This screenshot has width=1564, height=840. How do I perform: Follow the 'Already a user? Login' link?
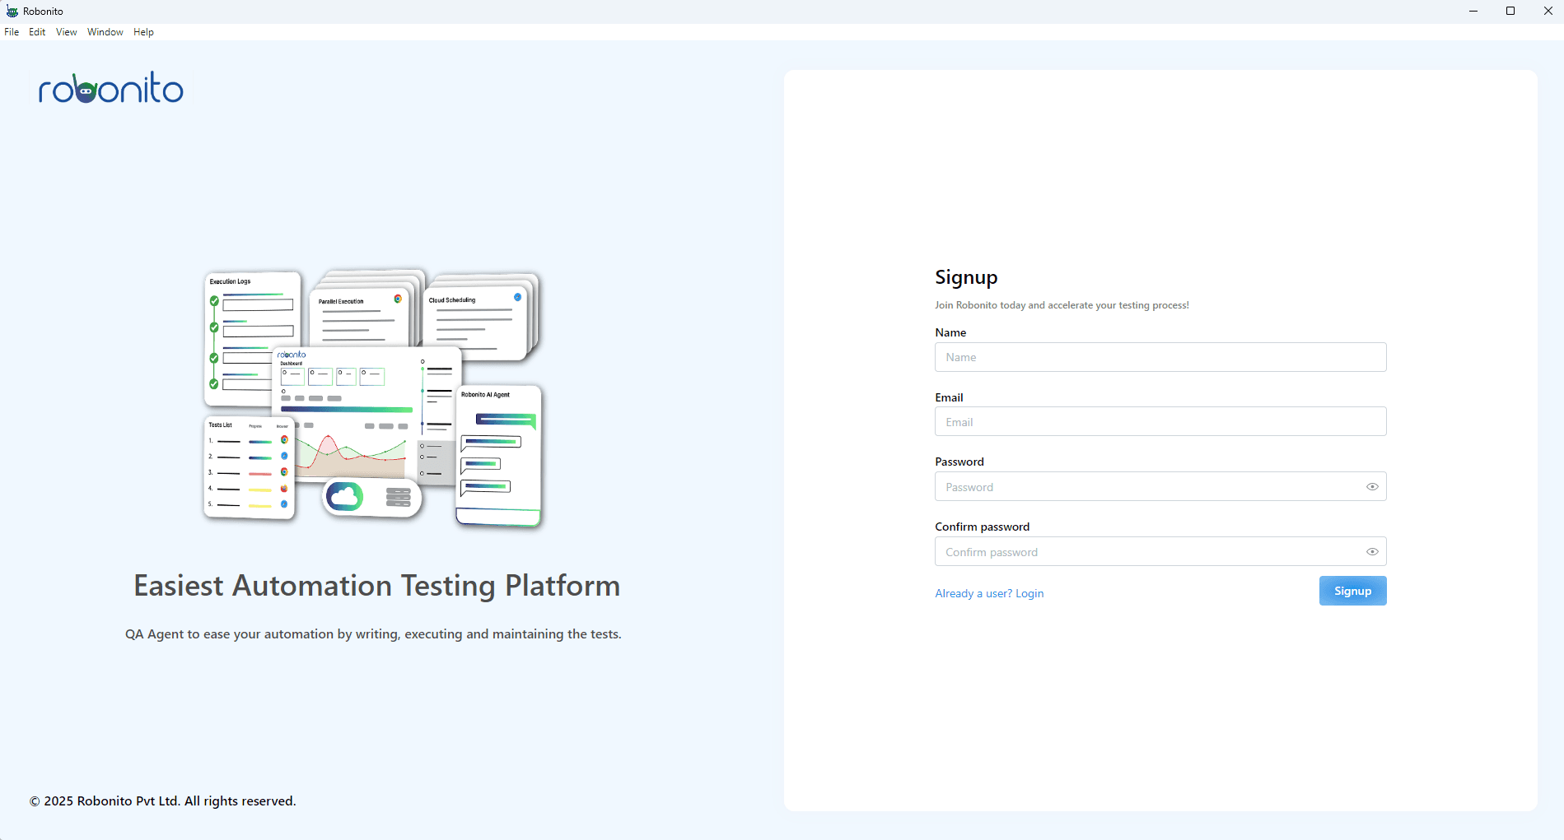989,593
